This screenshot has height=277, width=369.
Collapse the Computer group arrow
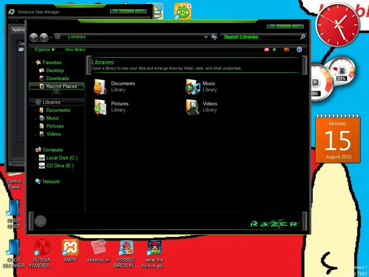[33, 150]
